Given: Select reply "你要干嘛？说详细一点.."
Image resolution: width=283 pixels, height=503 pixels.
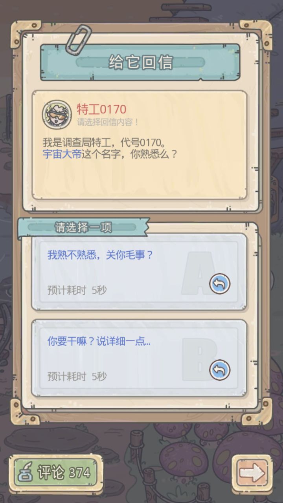Looking at the screenshot, I should 139,358.
